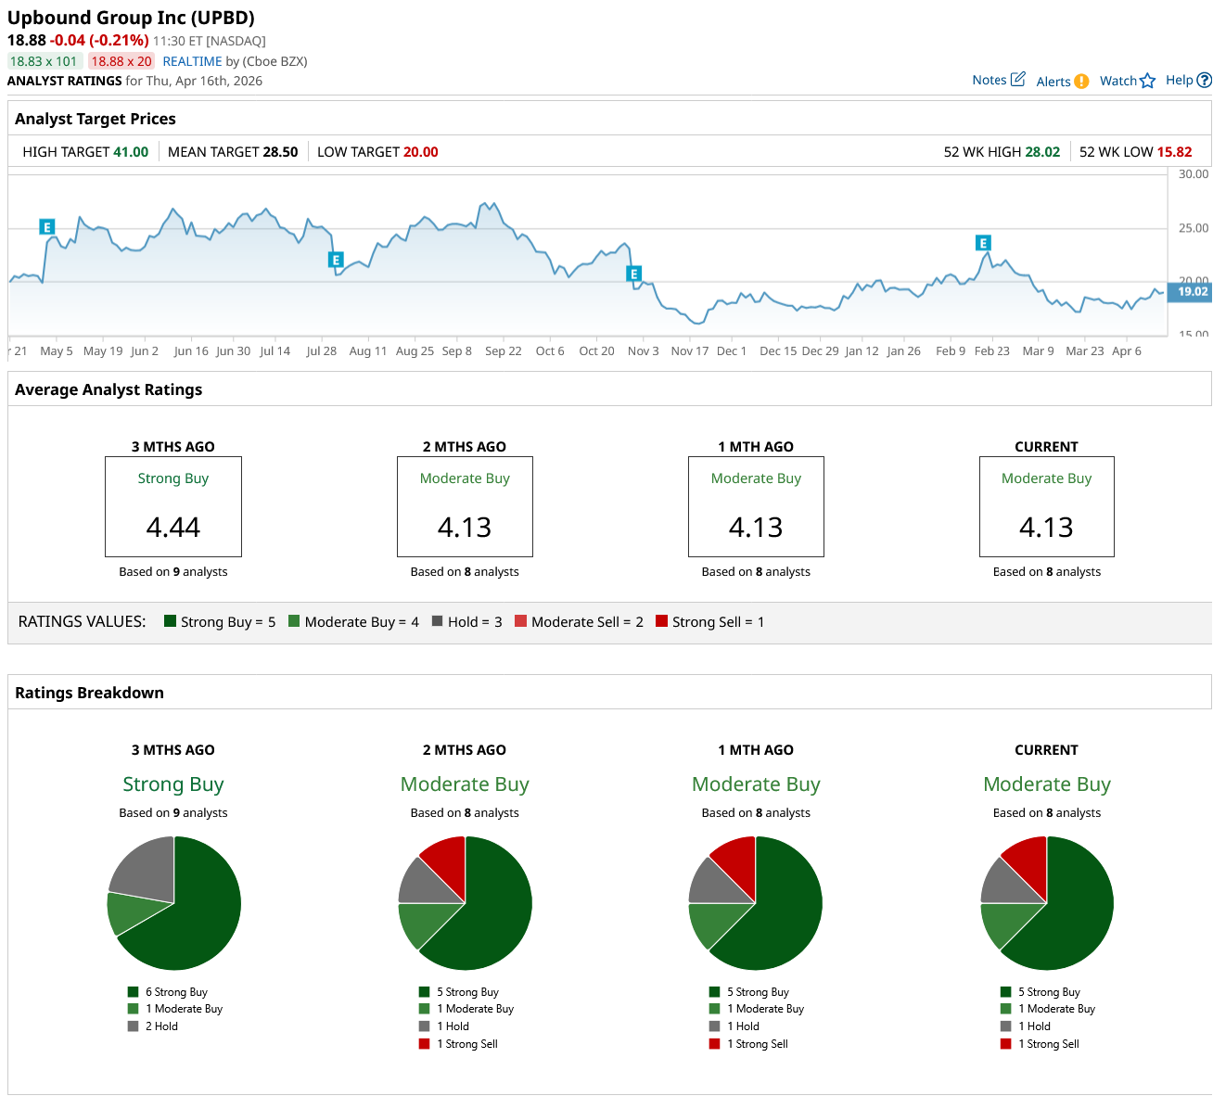1213x1096 pixels.
Task: Click the Sep 22 date on chart axis
Action: [504, 351]
